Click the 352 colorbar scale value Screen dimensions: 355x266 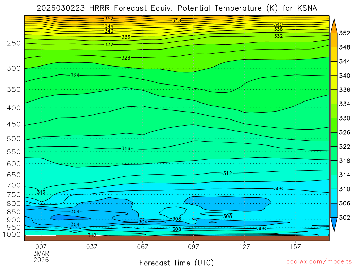click(345, 33)
